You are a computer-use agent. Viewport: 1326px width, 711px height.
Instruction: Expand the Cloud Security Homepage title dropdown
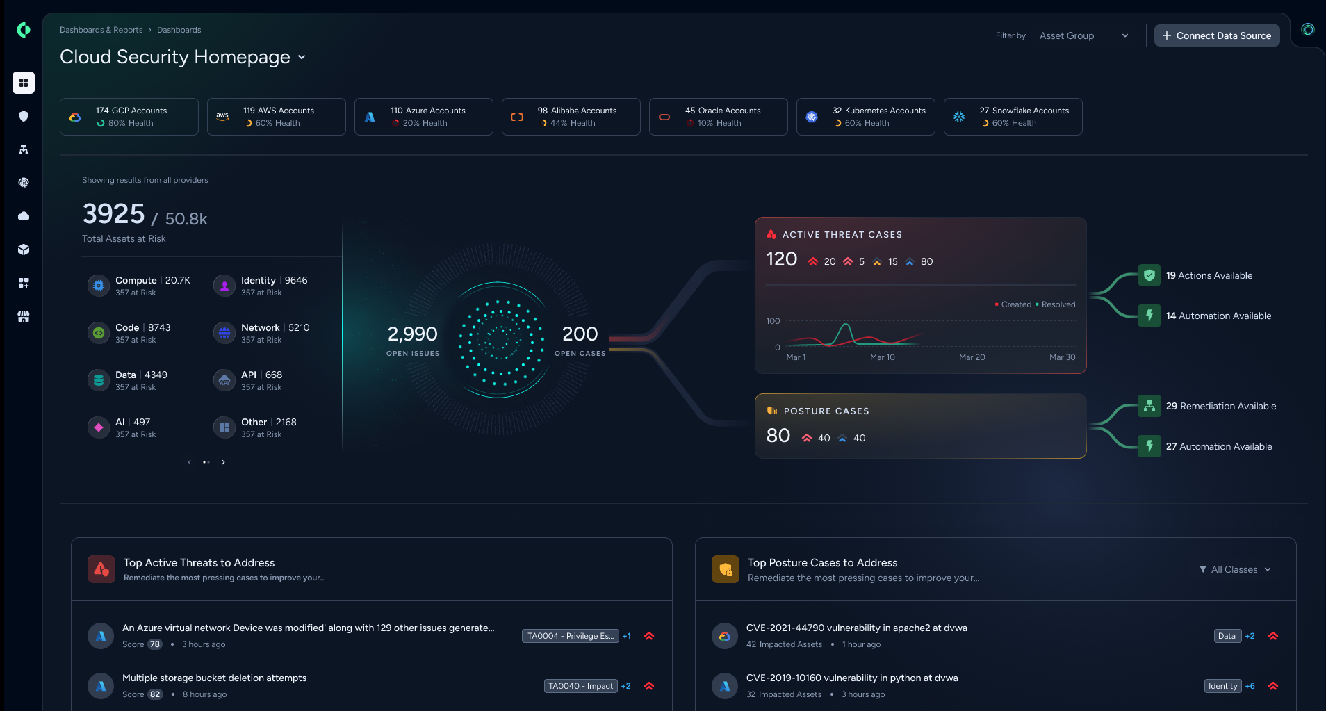(x=302, y=57)
